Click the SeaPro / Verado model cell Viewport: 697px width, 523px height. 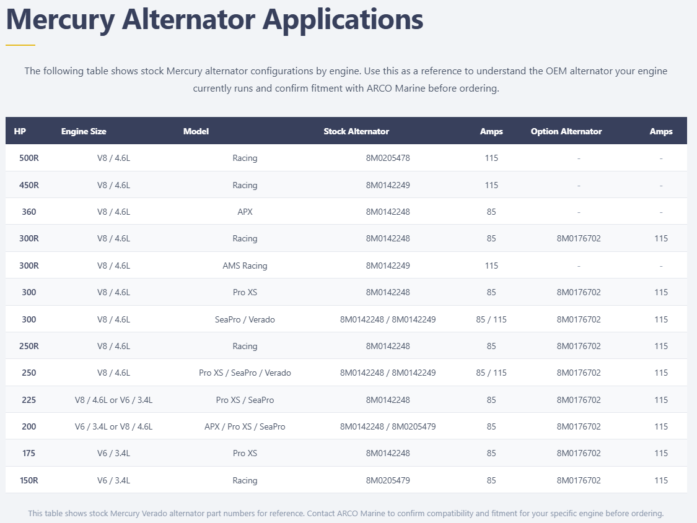245,319
